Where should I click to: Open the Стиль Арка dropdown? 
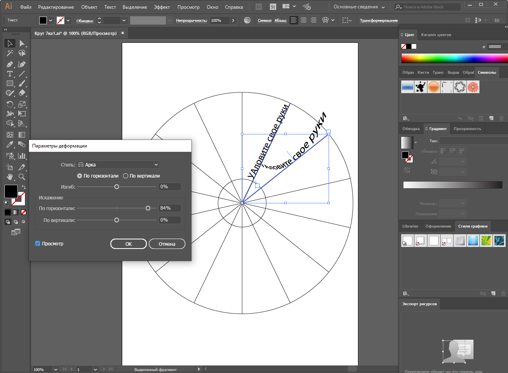(x=118, y=165)
